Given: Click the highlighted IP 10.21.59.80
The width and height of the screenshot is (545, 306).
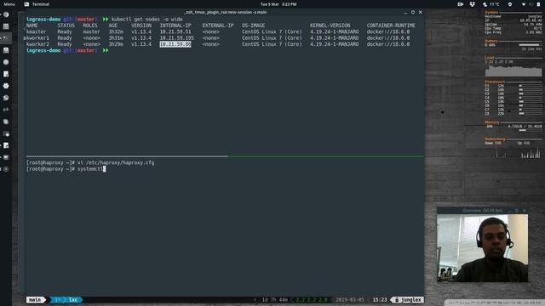Looking at the screenshot, I should [175, 44].
